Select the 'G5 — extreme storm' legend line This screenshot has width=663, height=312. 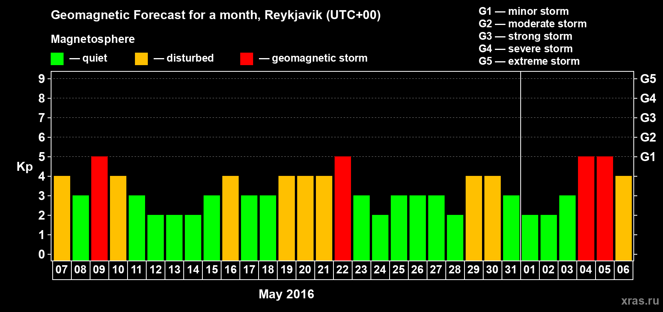coord(529,61)
